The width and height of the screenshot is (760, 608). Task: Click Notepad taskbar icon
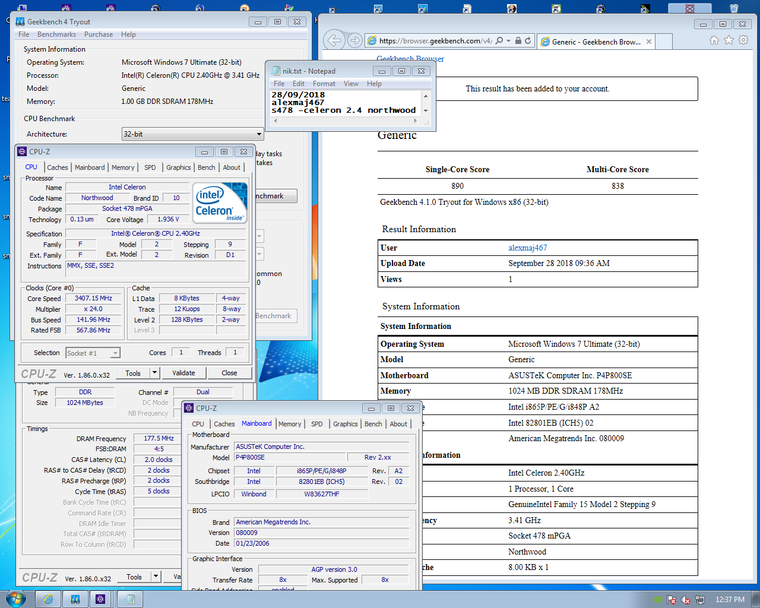pyautogui.click(x=130, y=599)
